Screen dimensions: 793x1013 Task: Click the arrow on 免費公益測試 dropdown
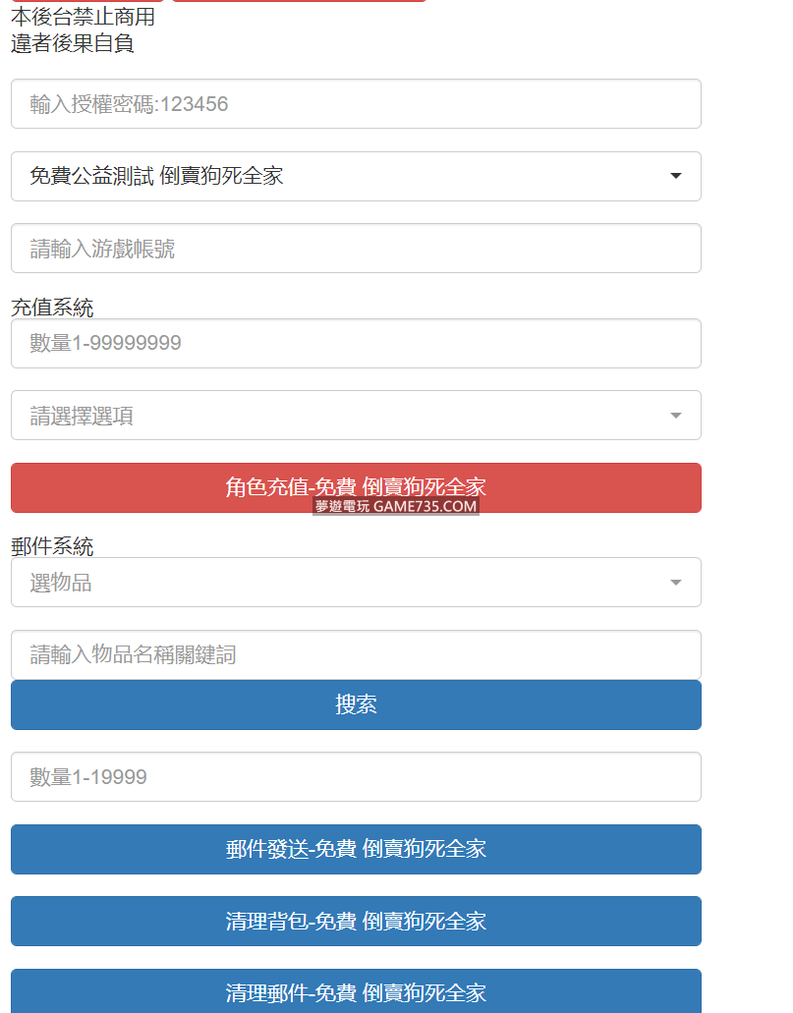675,177
